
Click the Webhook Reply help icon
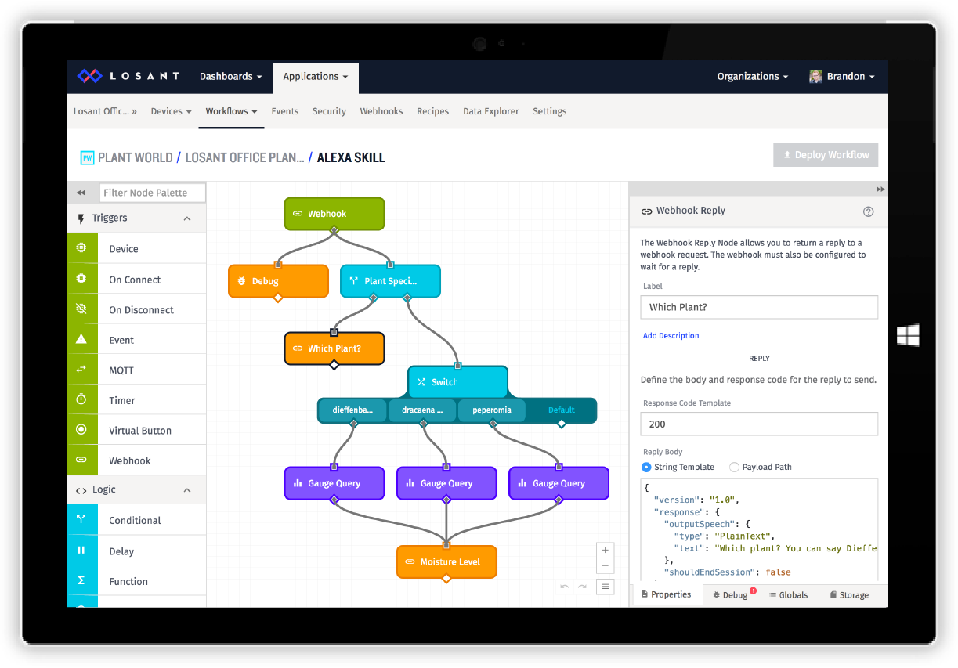coord(868,211)
